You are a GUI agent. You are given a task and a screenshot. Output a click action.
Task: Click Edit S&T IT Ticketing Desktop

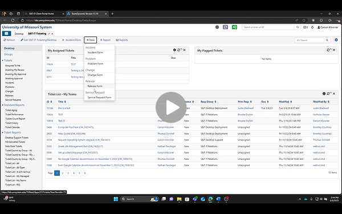click(38, 40)
